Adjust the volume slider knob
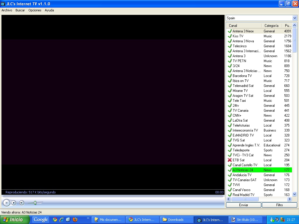Viewport: 299px width, 224px height. point(35,203)
